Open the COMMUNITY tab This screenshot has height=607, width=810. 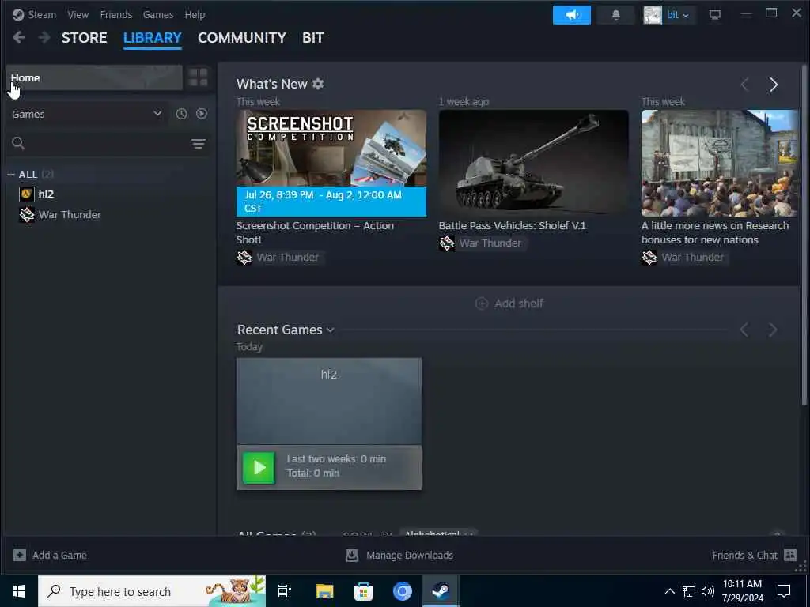tap(242, 38)
